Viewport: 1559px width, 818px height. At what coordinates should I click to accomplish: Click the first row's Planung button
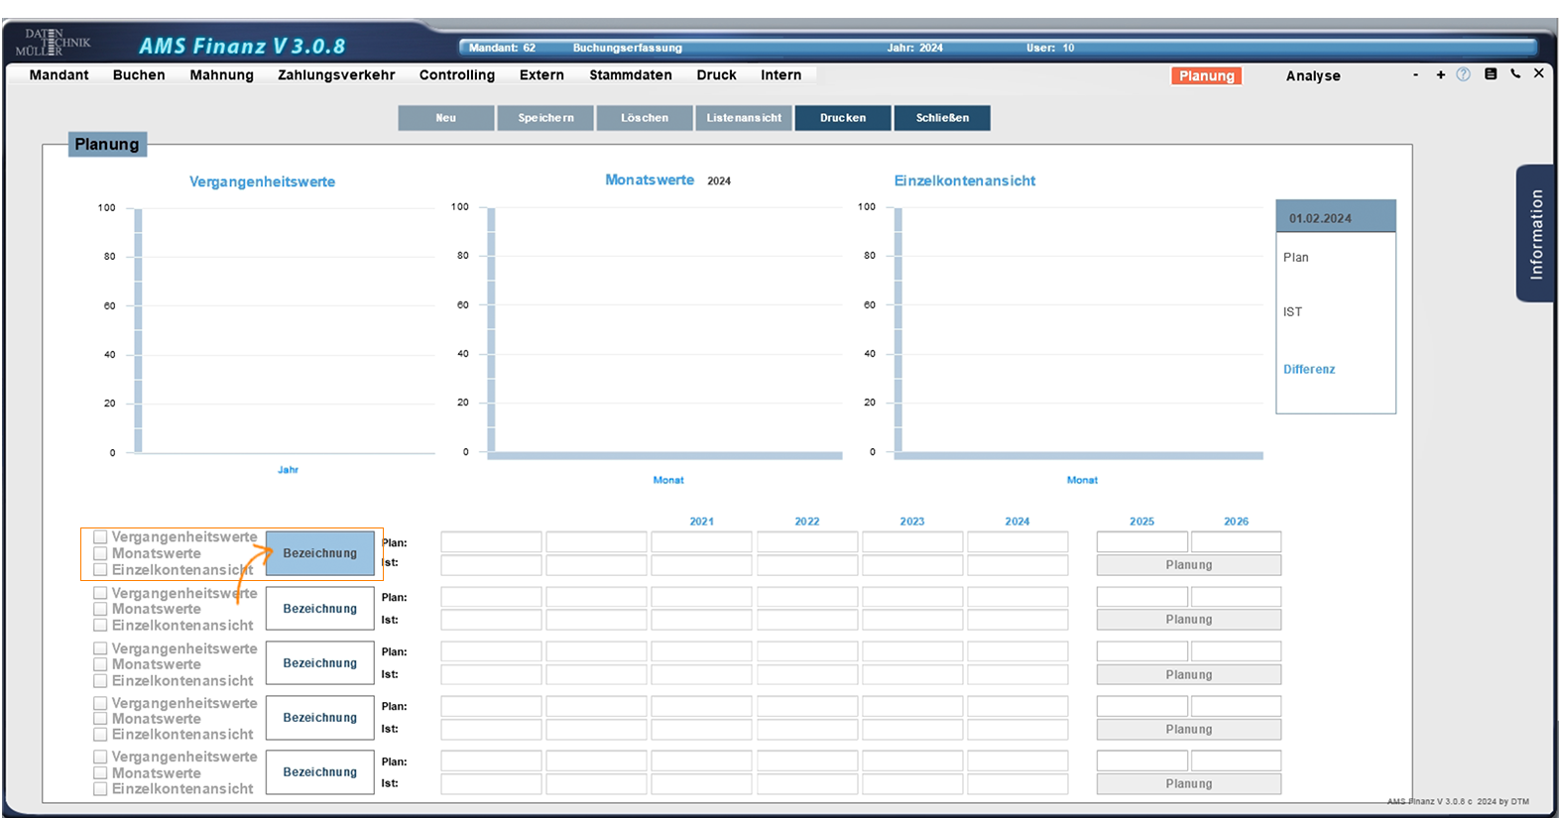[x=1188, y=565]
